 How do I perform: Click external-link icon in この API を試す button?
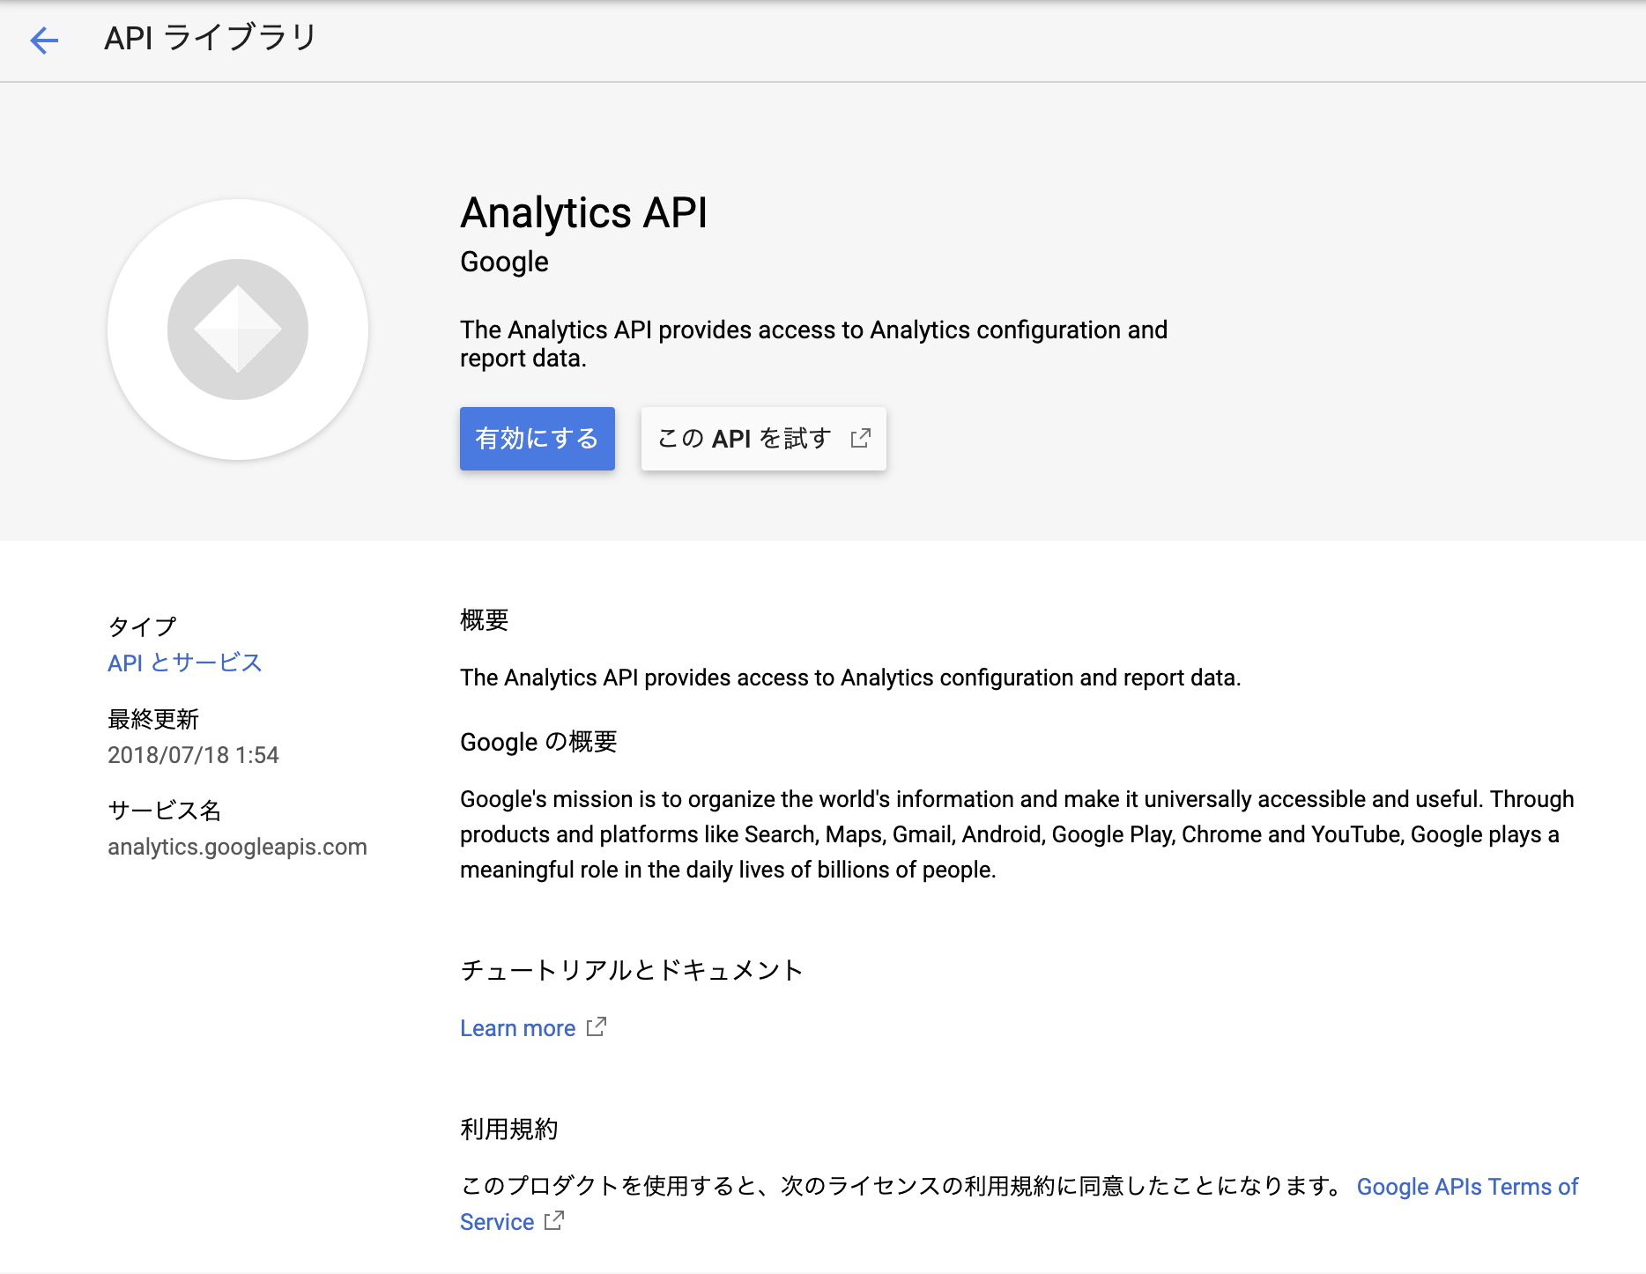[861, 438]
